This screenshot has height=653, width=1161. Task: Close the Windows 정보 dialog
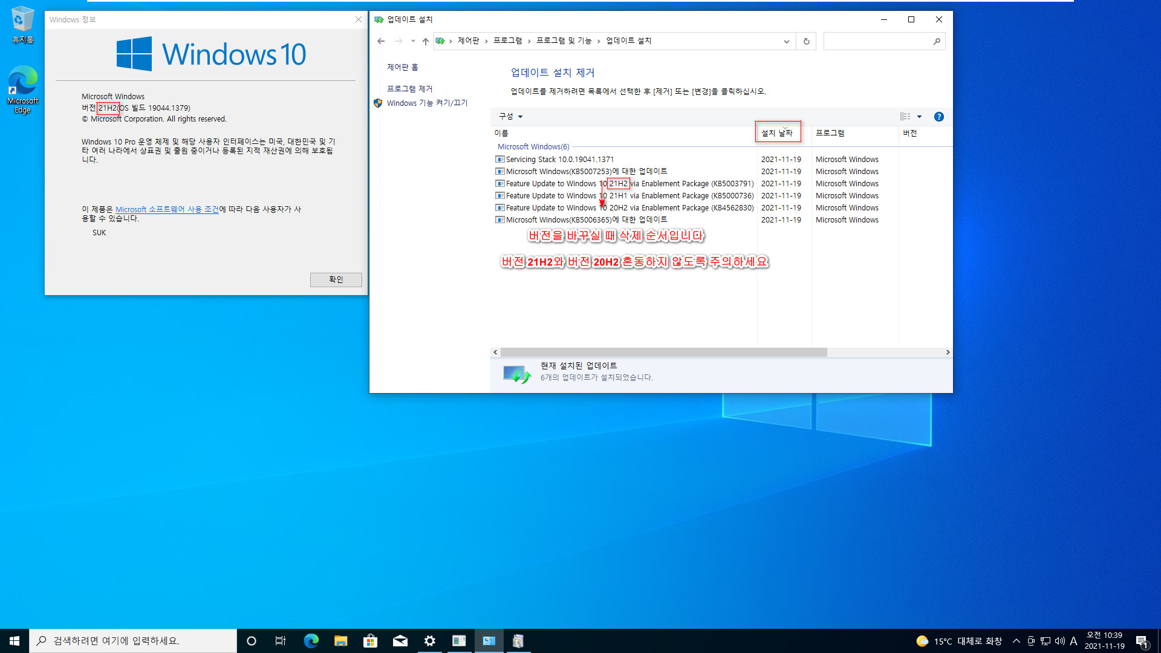(359, 19)
